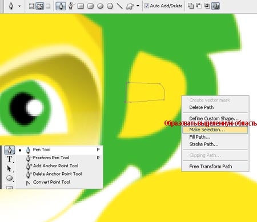Image resolution: width=257 pixels, height=222 pixels.
Task: Click Exclude overlapping path areas icon
Action: click(x=216, y=6)
